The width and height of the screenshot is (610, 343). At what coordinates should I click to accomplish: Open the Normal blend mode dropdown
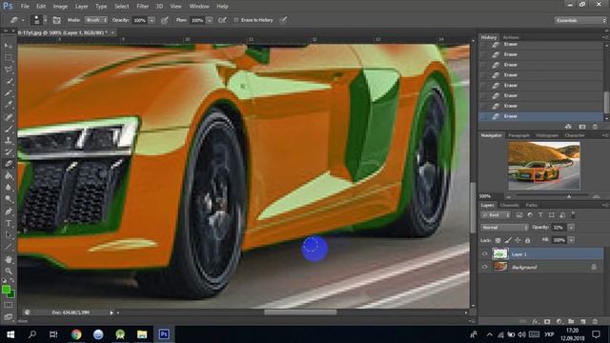pos(504,228)
